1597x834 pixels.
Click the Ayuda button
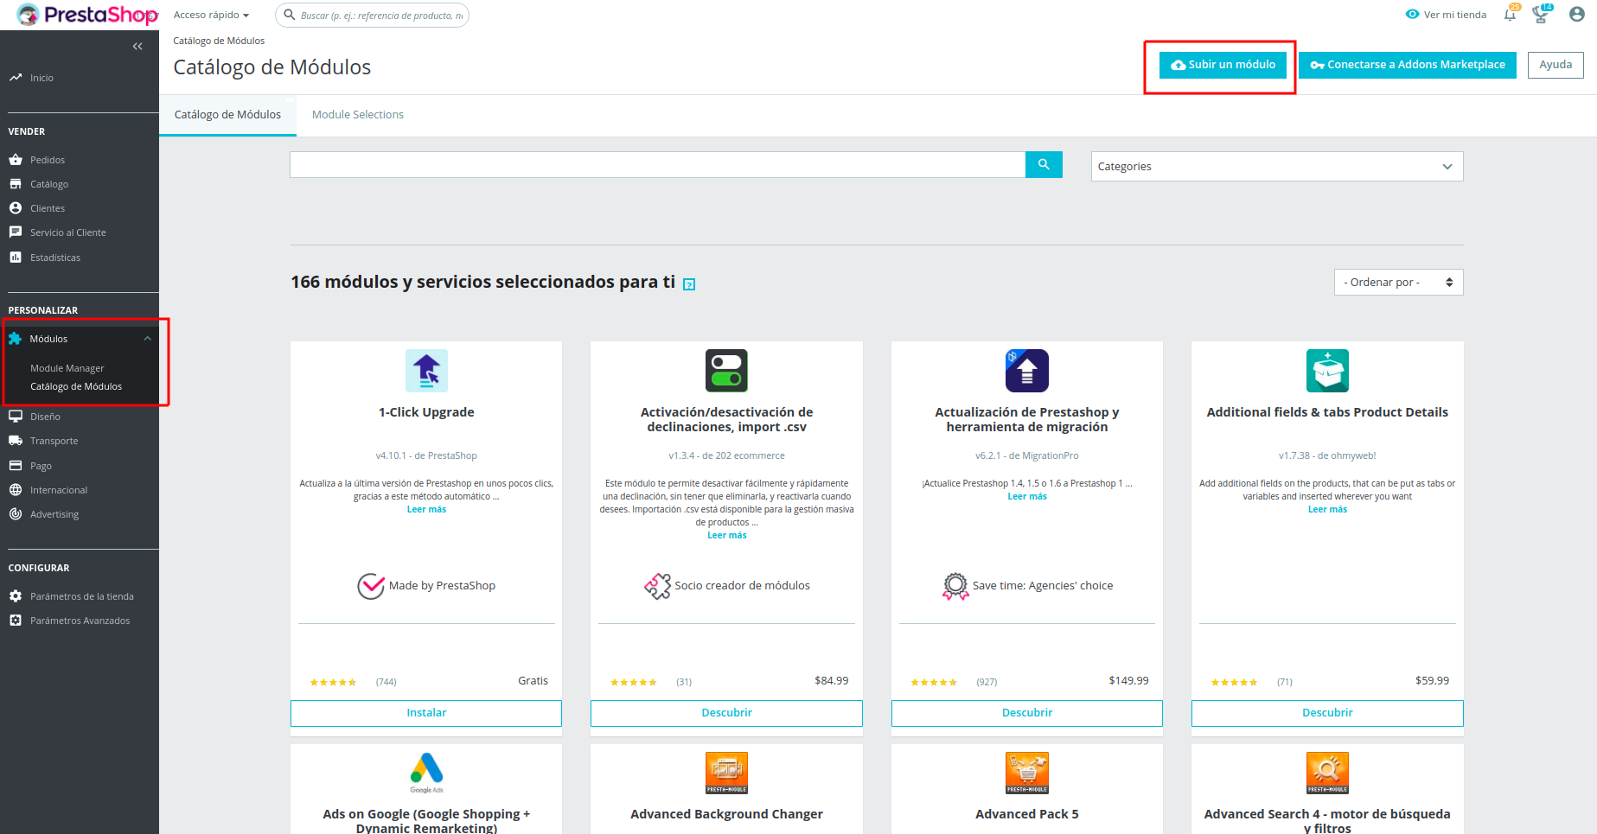pos(1555,65)
